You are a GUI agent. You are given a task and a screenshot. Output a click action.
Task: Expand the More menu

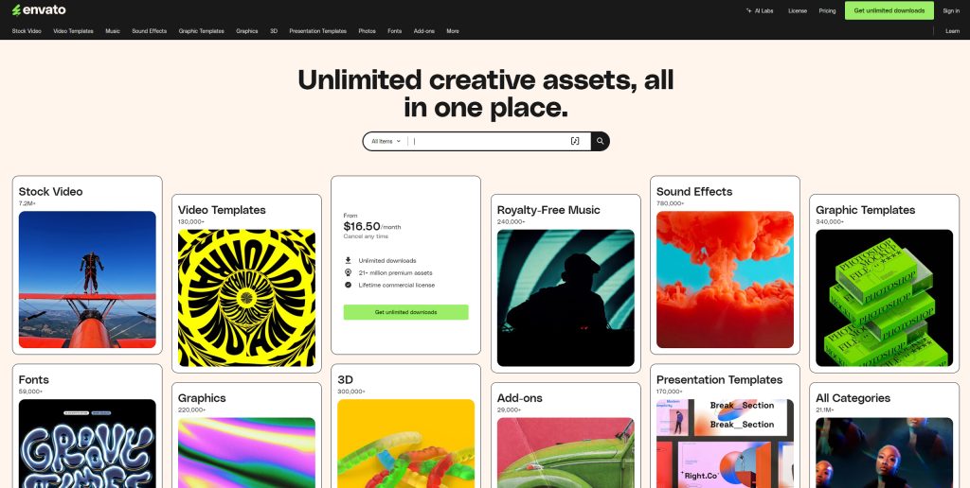pos(453,31)
